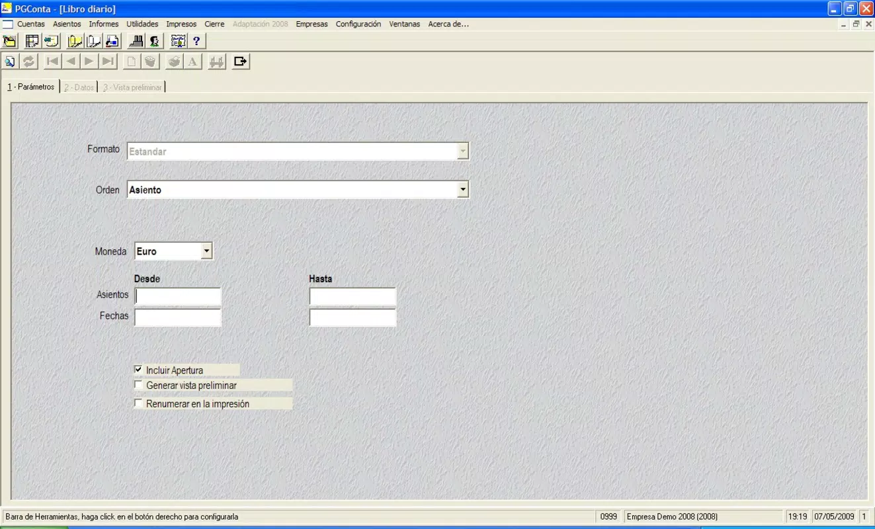The image size is (875, 529).
Task: Tick Renumerar en la impresión checkbox
Action: pos(138,403)
